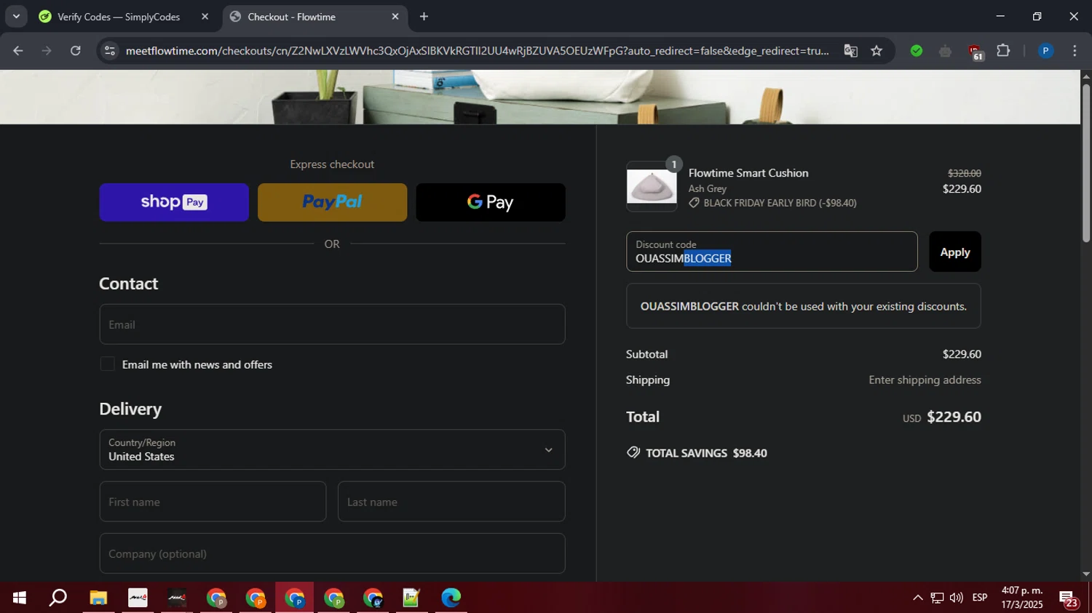Click the Last name field

coord(451,502)
